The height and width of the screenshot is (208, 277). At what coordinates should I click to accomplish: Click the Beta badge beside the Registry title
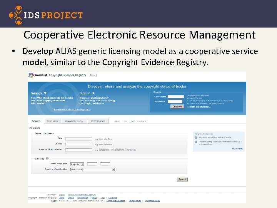(93, 75)
